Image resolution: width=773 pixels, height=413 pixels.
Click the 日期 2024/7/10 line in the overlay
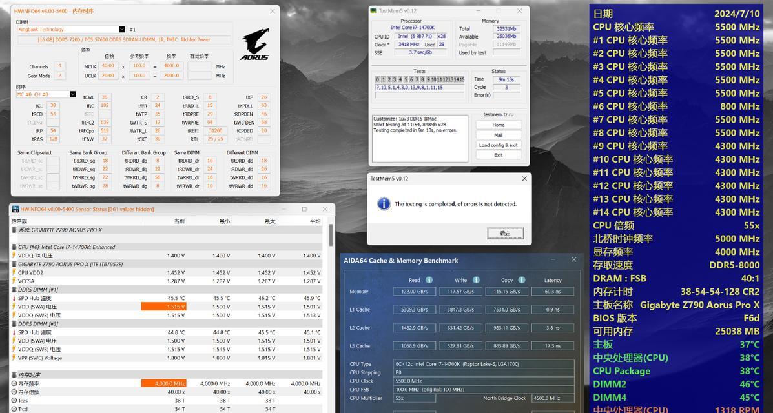click(676, 14)
